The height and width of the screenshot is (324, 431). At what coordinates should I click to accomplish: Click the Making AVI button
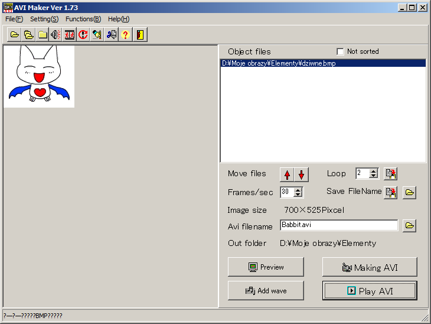tap(370, 267)
